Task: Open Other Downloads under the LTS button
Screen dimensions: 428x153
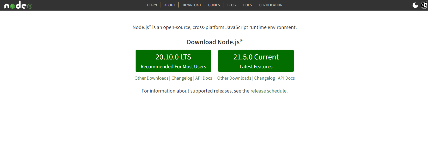Action: coord(151,78)
